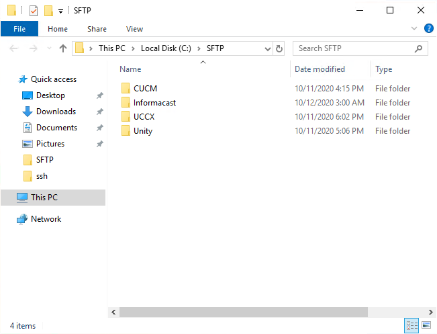Click the horizontal scrollbar left arrow
The width and height of the screenshot is (437, 334).
[113, 312]
